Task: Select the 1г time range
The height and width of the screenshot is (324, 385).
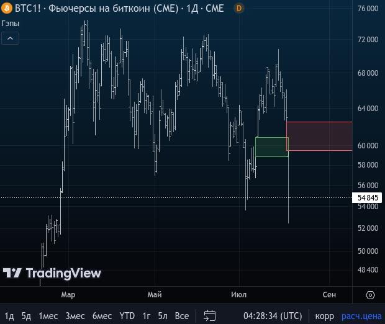Action: pos(147,316)
